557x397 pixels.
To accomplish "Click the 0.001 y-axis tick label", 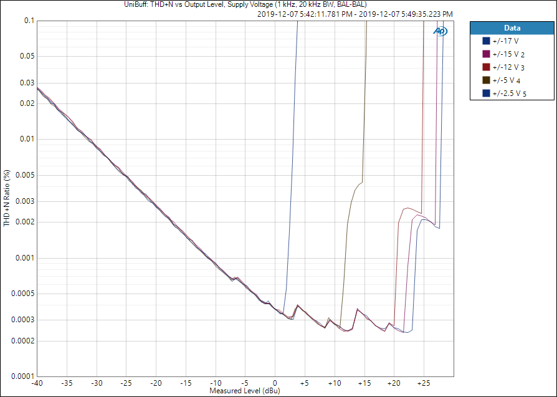I will (x=25, y=258).
